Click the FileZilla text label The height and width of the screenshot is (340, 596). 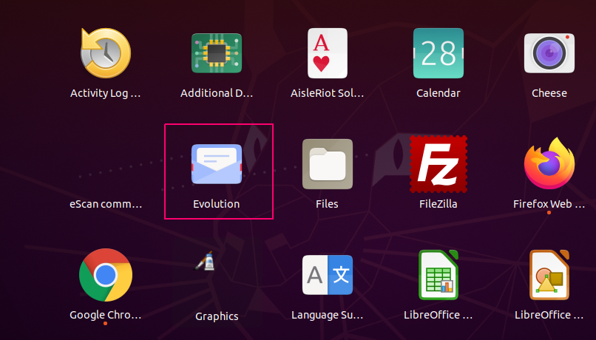438,204
